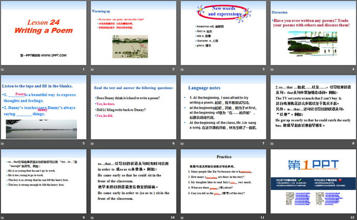Click the slide number 2 label
This screenshot has height=220, width=357.
coord(173,69)
